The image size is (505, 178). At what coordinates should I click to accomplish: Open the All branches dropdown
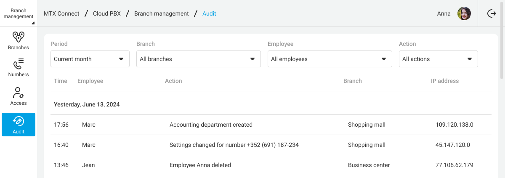[x=199, y=59]
